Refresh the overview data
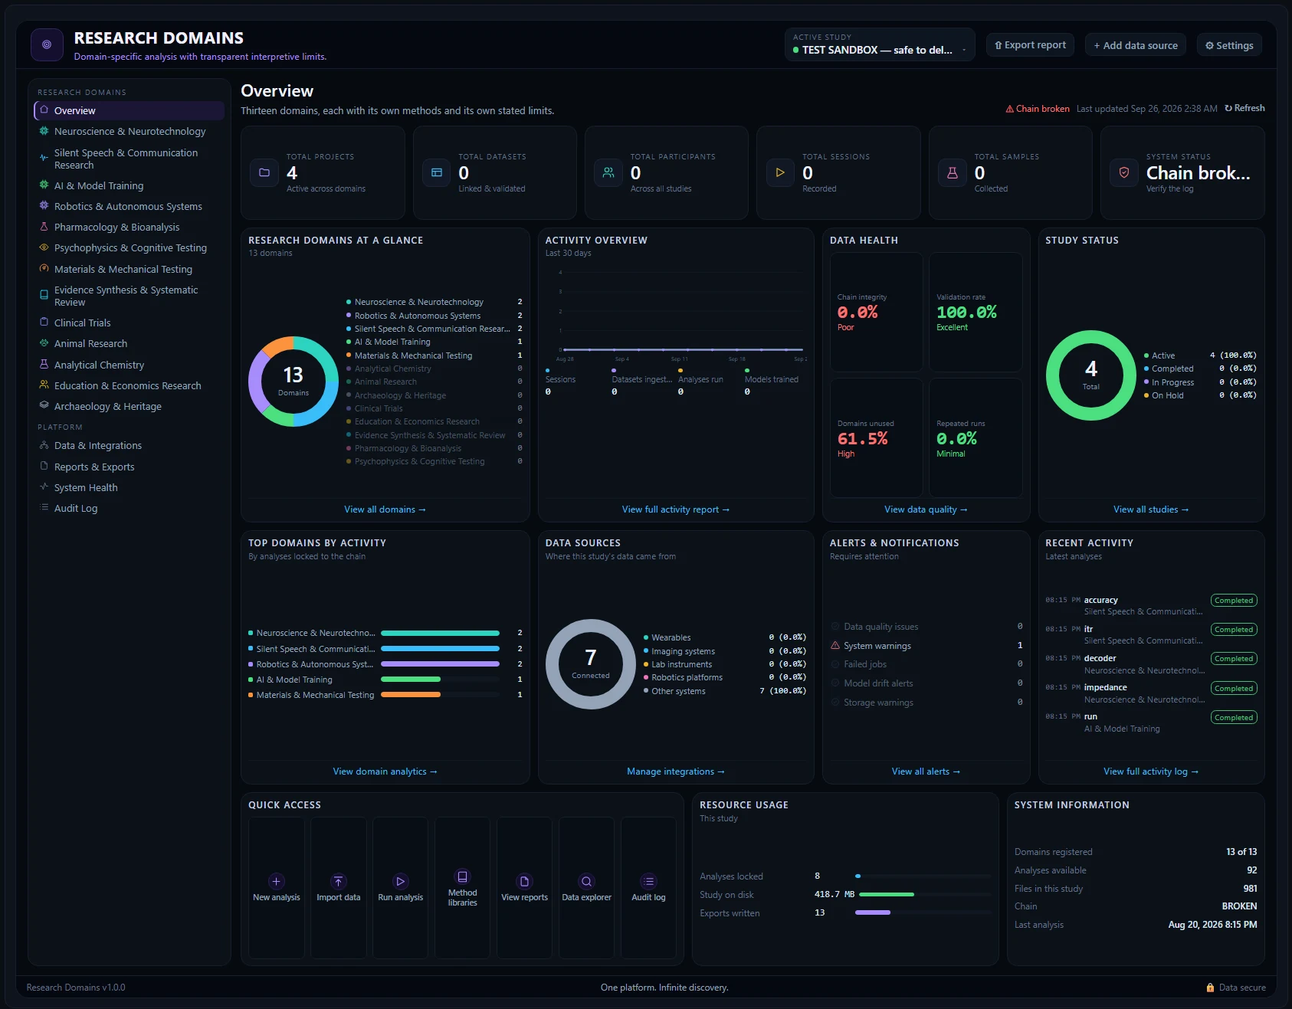 tap(1244, 108)
